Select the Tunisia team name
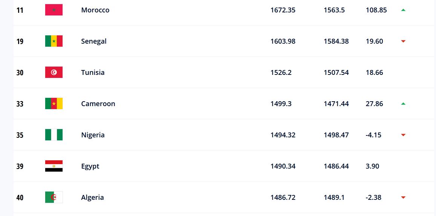The height and width of the screenshot is (216, 436). (93, 73)
